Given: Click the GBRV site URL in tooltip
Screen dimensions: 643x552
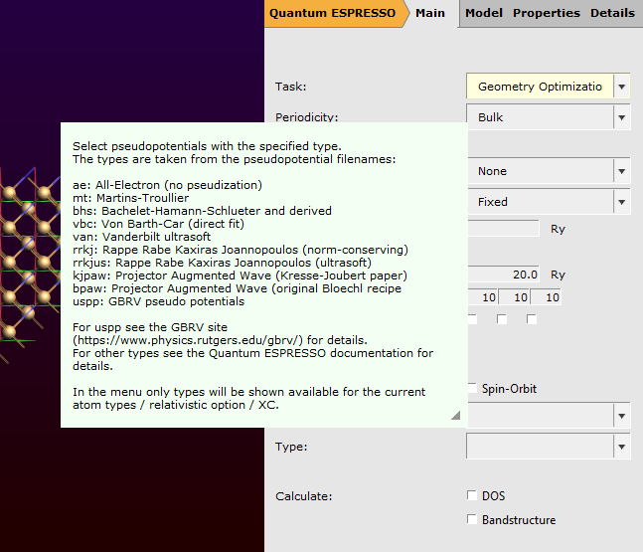Looking at the screenshot, I should pyautogui.click(x=190, y=340).
